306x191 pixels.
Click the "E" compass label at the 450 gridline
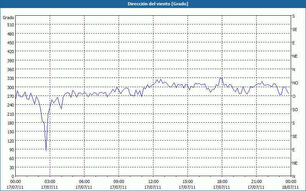coord(293,43)
